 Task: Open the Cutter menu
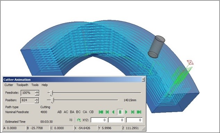coord(9,85)
